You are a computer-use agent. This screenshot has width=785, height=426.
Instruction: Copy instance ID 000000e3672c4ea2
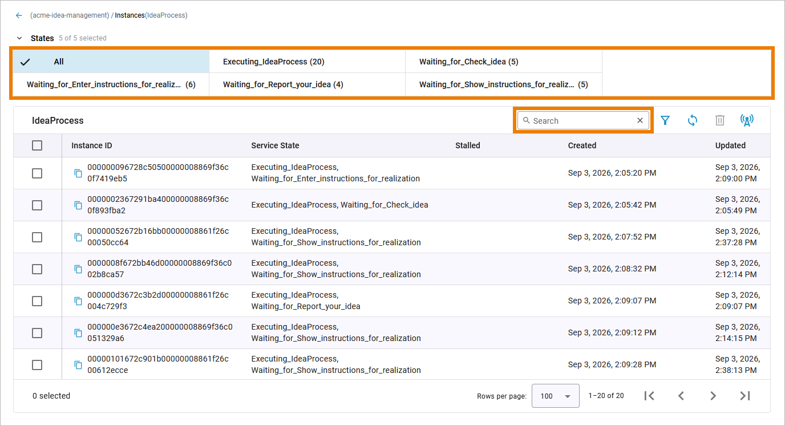[x=78, y=332]
